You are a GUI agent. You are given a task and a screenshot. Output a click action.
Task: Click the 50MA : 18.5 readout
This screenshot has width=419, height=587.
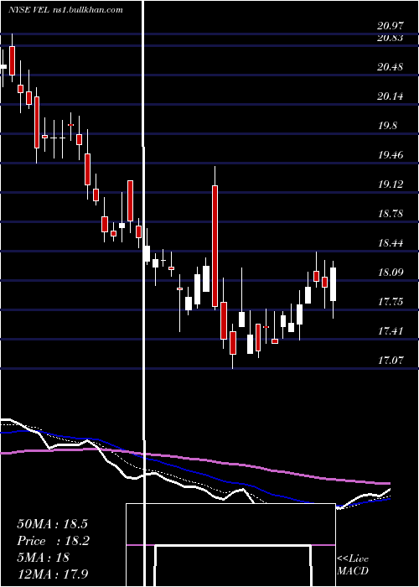(52, 524)
